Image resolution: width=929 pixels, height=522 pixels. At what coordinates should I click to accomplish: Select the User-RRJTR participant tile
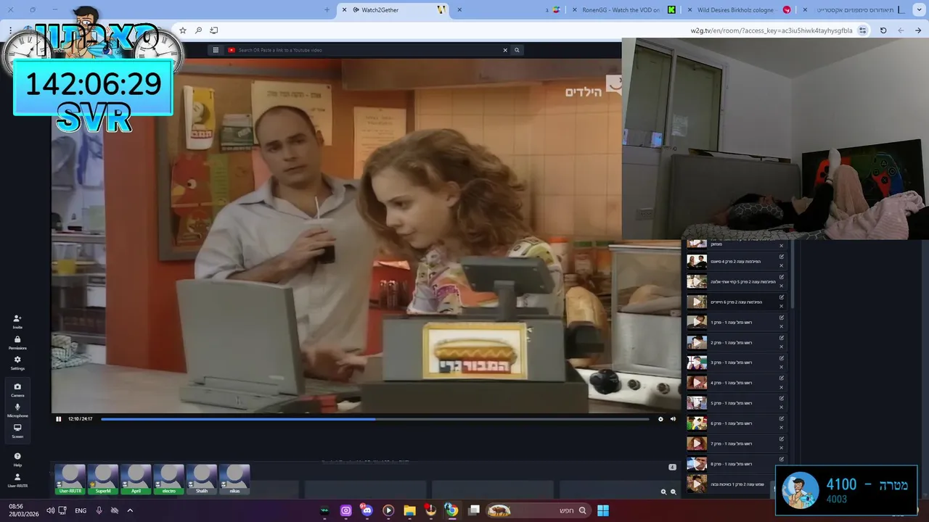click(70, 480)
